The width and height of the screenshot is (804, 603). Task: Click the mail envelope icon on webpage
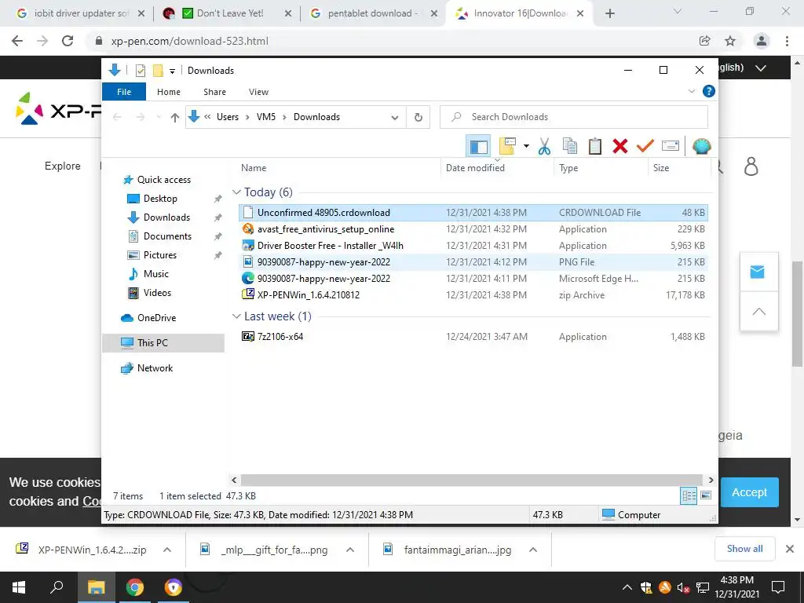pyautogui.click(x=758, y=272)
